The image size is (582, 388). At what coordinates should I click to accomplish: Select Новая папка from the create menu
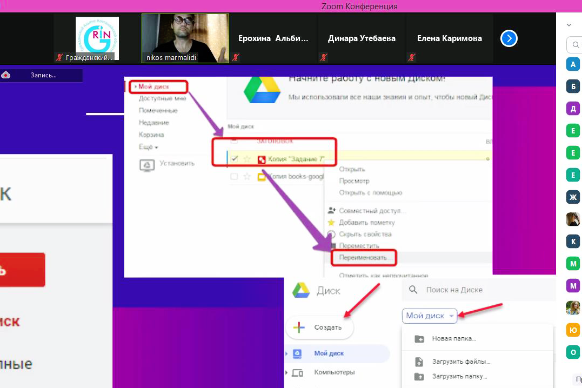click(x=454, y=339)
